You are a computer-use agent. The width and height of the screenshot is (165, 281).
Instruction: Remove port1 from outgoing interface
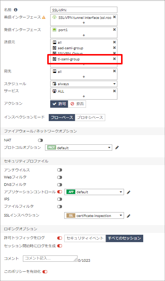click(x=114, y=30)
